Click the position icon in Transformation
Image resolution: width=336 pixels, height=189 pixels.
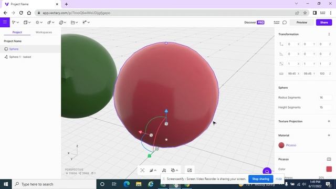click(281, 44)
